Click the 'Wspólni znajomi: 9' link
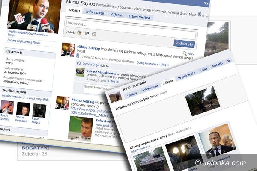This screenshot has height=171, width=257. [13, 97]
